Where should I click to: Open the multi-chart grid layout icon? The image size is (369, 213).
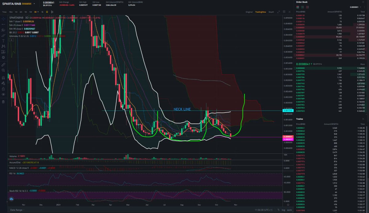coord(284,12)
